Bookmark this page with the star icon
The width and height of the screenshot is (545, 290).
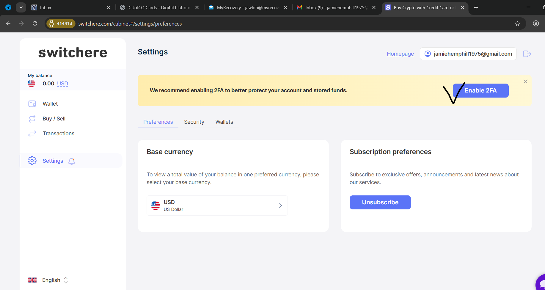coord(517,23)
